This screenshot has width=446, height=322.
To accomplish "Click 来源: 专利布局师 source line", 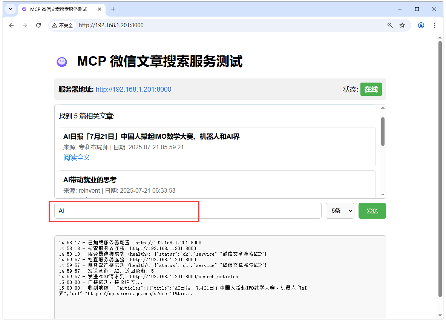I will point(123,147).
